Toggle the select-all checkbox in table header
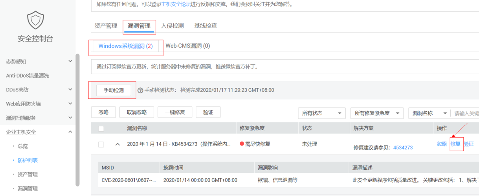 (x=101, y=129)
